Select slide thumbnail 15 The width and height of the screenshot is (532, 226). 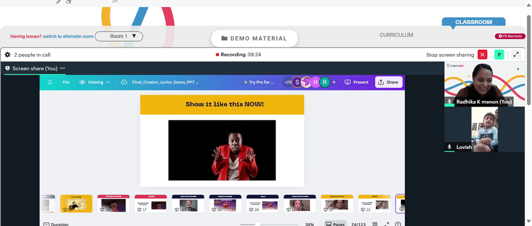click(76, 203)
